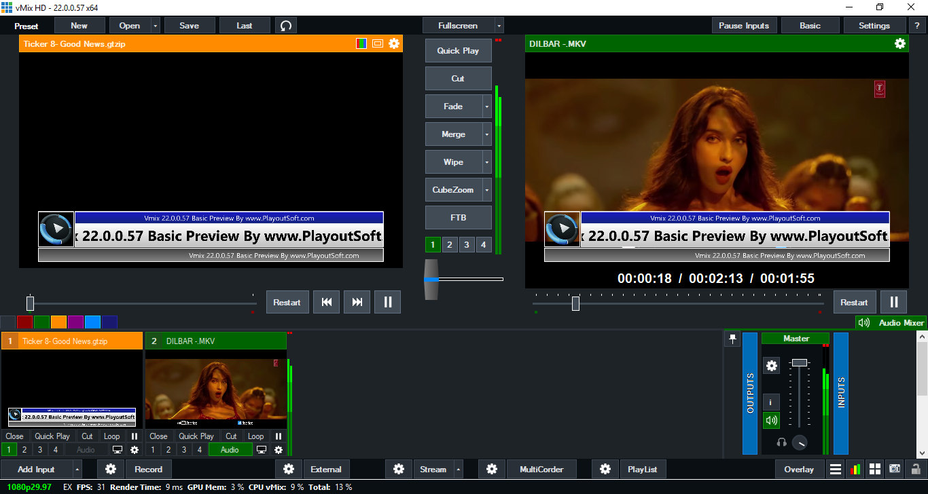Open the Settings menu button
Image resolution: width=928 pixels, height=494 pixels.
[874, 26]
